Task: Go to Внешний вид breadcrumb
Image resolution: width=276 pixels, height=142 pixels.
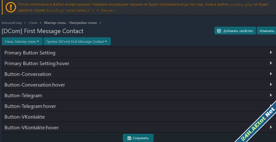Action: coord(12,23)
